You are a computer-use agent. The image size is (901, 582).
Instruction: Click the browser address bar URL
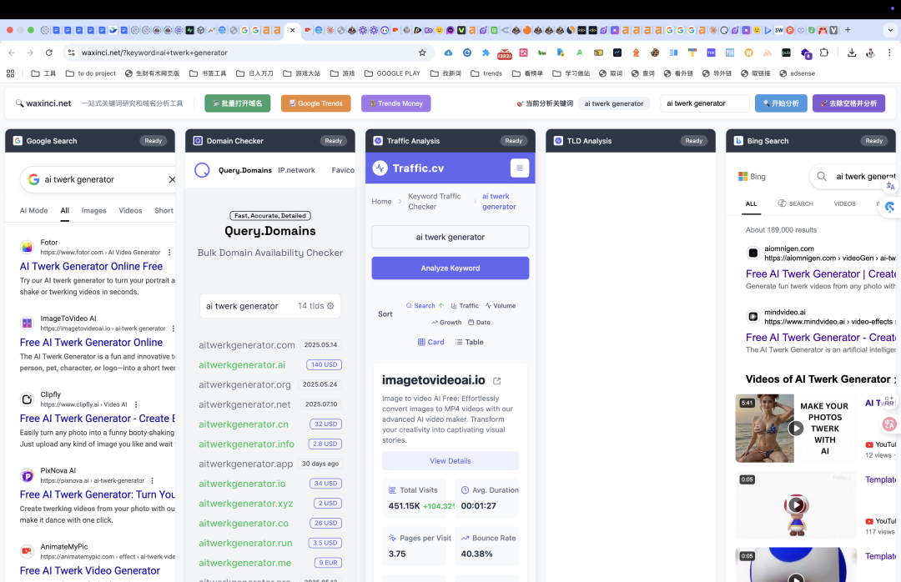[x=154, y=53]
